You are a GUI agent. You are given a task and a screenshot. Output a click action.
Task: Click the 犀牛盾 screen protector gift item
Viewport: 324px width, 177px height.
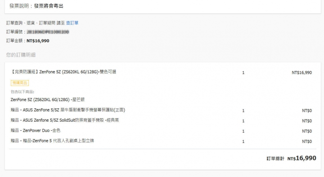pos(68,110)
